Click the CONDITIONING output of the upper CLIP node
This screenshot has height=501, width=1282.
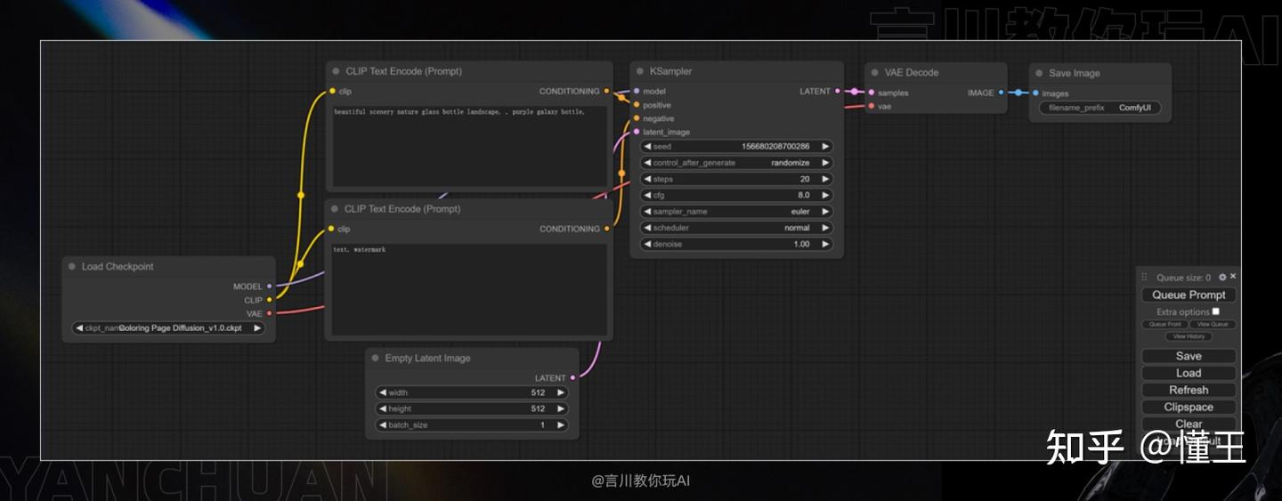607,91
